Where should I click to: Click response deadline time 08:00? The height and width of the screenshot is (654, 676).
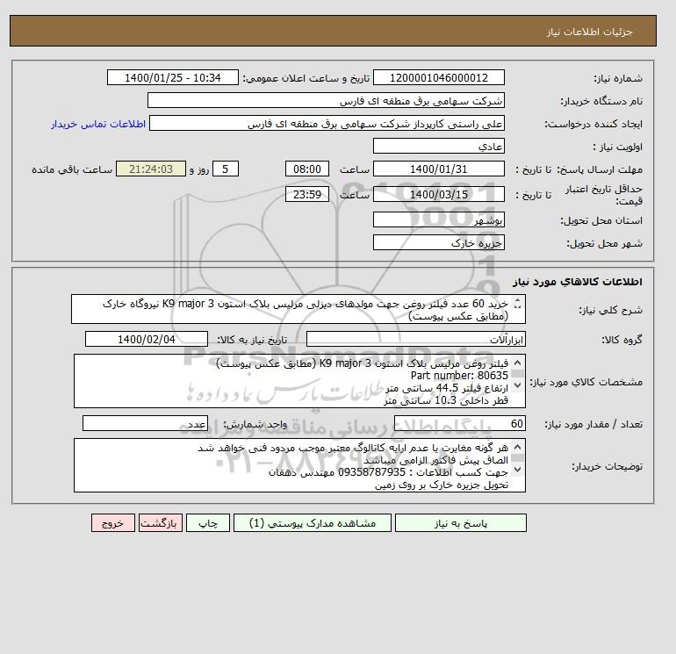coord(307,169)
